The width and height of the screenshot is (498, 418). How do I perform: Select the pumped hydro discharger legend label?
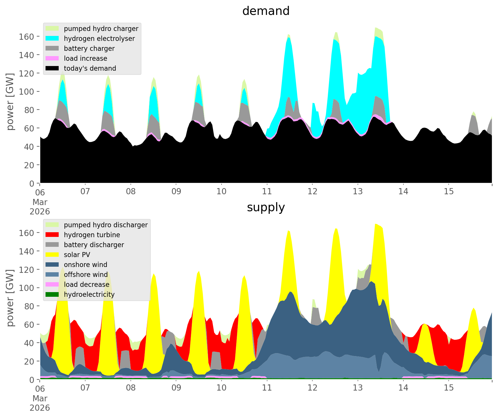coord(106,225)
